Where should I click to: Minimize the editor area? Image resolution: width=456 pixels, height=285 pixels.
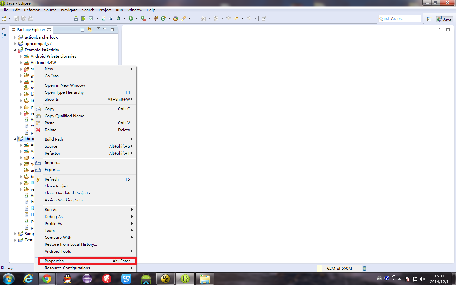coord(440,29)
